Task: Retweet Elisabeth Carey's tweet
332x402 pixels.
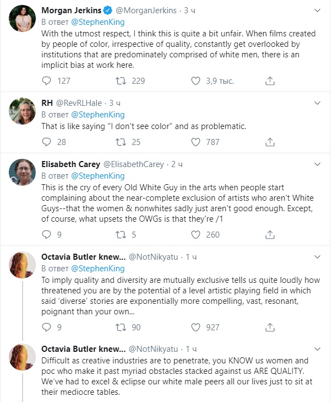Action: [x=121, y=234]
